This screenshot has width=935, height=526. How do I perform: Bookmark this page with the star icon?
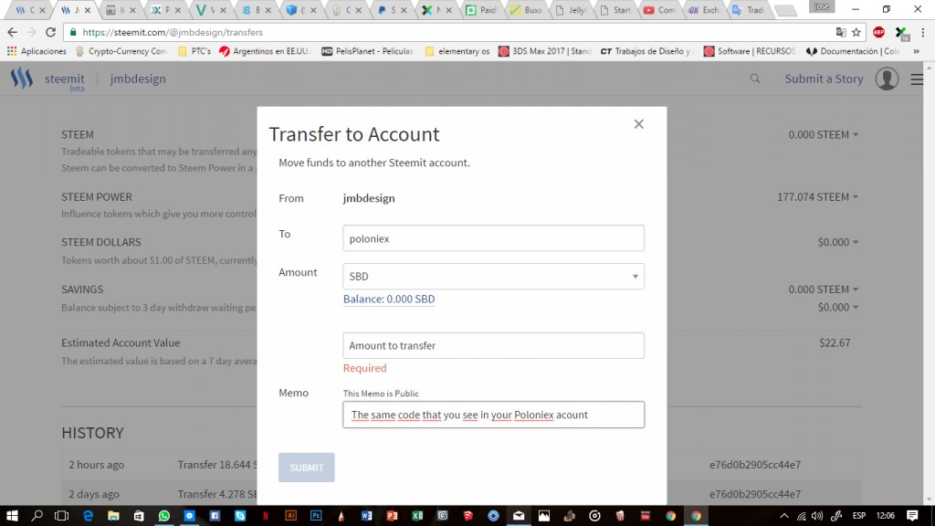coord(856,32)
